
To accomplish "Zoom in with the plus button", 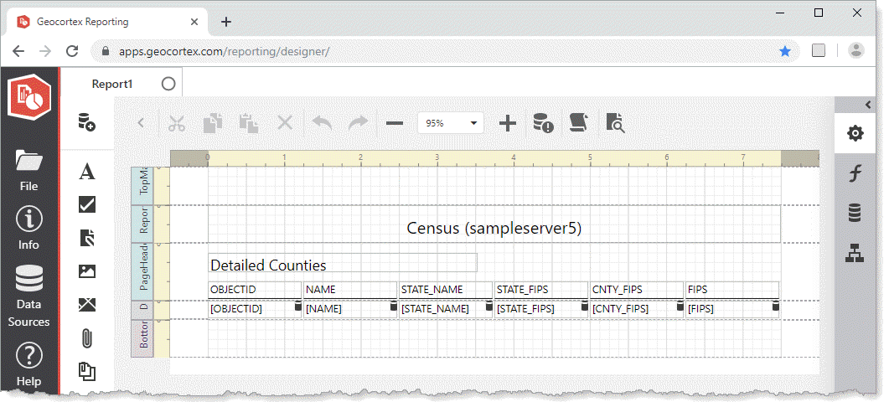I will pyautogui.click(x=508, y=123).
